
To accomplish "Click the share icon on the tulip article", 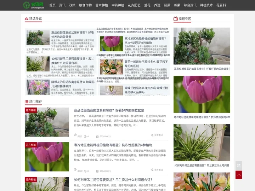I will 152,170.
